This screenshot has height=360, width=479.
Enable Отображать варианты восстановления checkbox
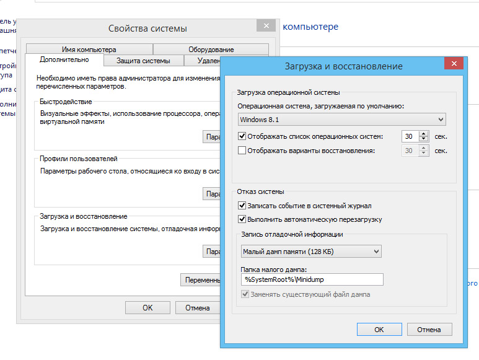pyautogui.click(x=242, y=151)
